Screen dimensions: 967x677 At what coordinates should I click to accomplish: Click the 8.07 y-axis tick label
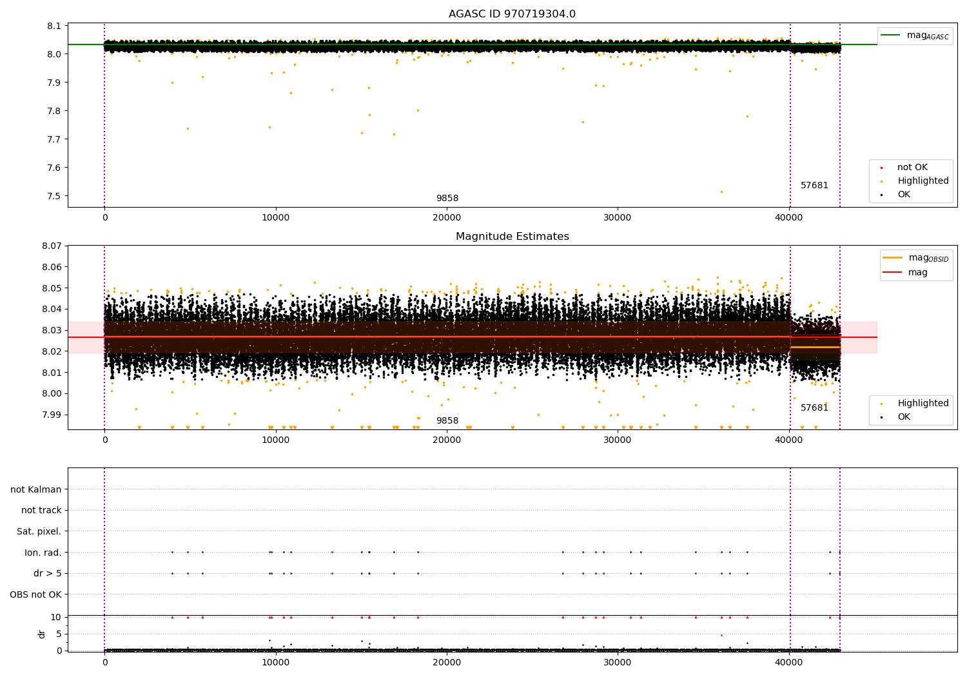52,246
